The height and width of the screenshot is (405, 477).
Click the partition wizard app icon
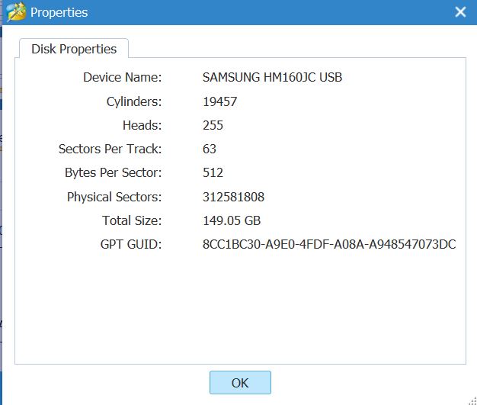[16, 12]
